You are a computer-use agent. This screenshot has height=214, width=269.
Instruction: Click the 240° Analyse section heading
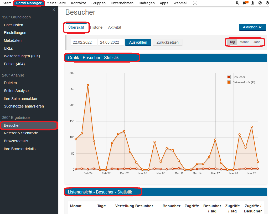coord(13,75)
